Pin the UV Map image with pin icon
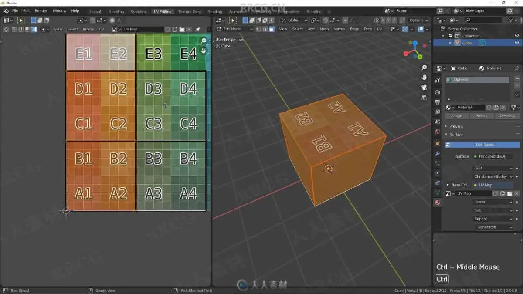Viewport: 523px width, 294px height. (198, 29)
